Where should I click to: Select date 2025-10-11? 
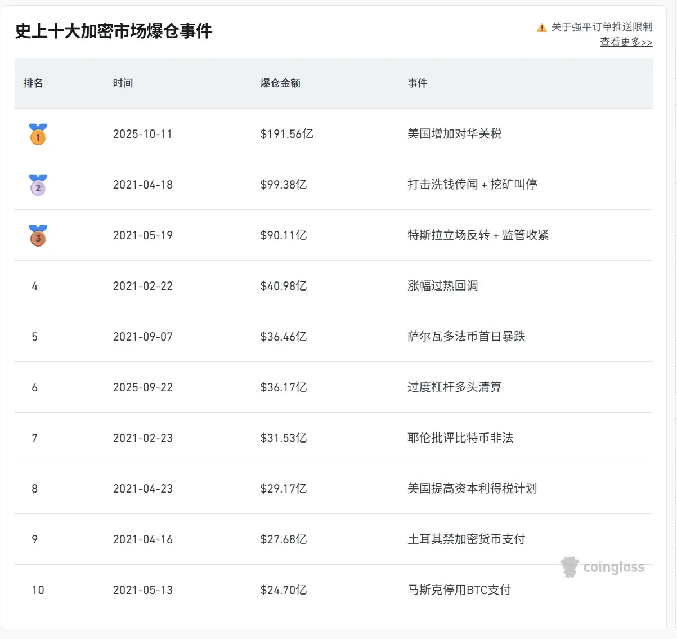coord(143,134)
